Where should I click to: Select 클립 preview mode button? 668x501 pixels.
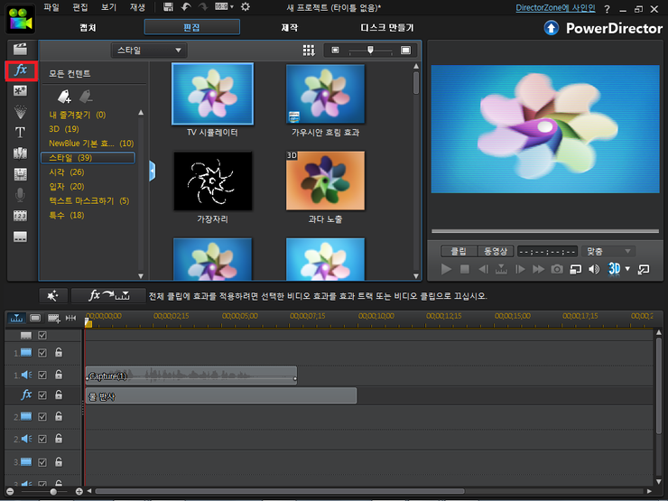coord(459,251)
